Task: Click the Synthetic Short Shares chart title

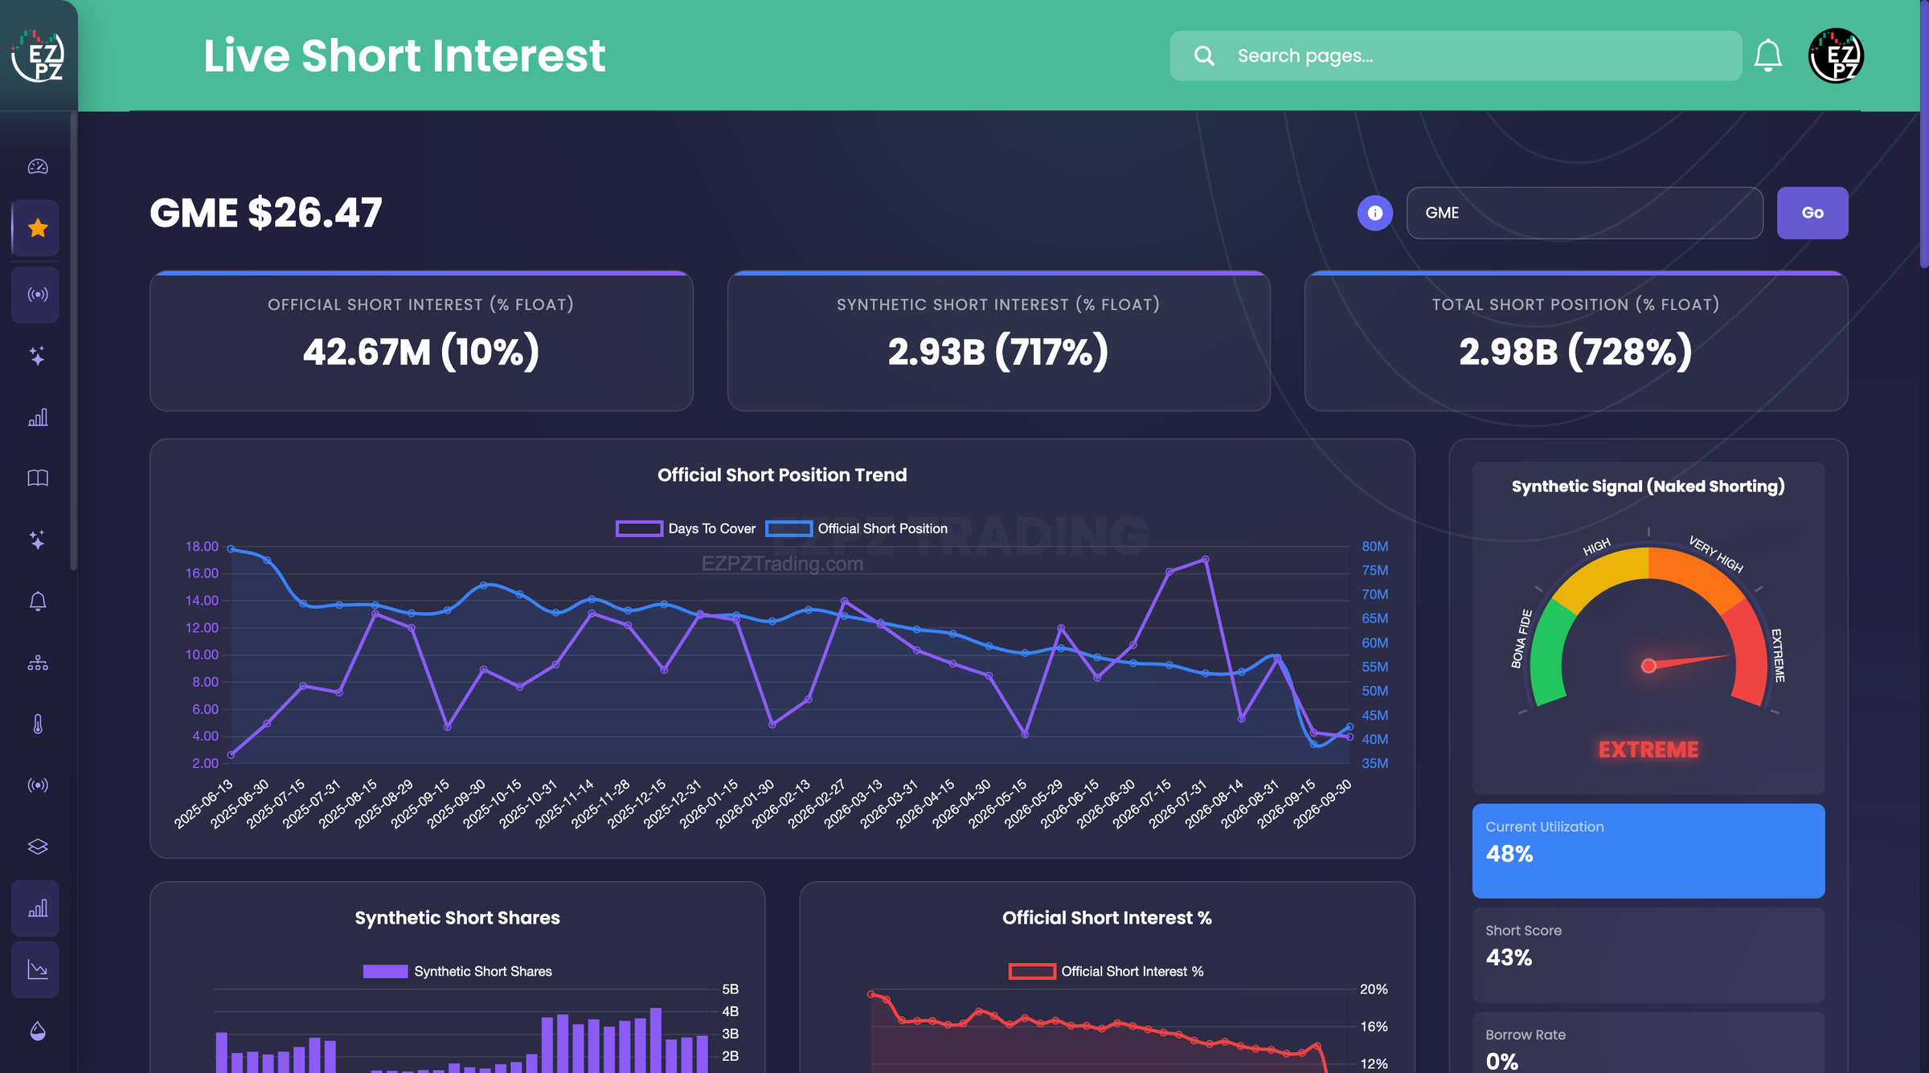Action: click(x=457, y=917)
